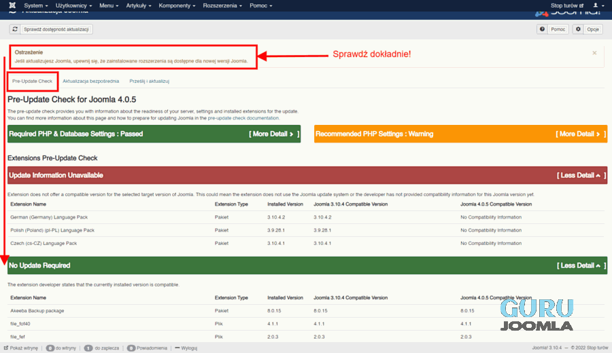The height and width of the screenshot is (353, 612).
Task: Select the Pre-Update Check tab
Action: coord(32,81)
